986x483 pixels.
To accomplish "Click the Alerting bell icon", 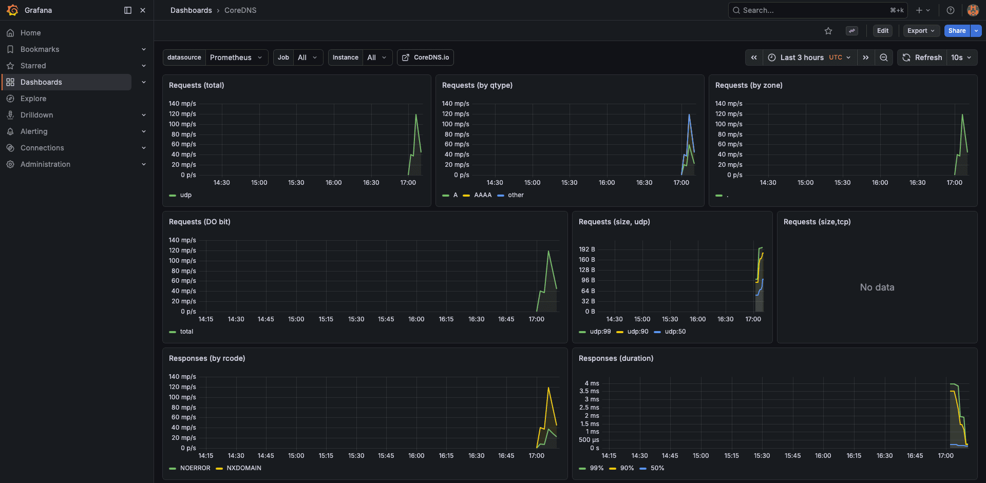I will point(10,131).
